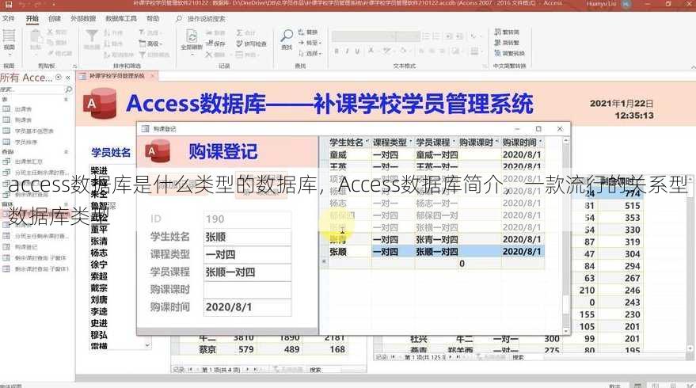The image size is (696, 388).
Task: Click the 查找 magnifier icon
Action: 287,36
